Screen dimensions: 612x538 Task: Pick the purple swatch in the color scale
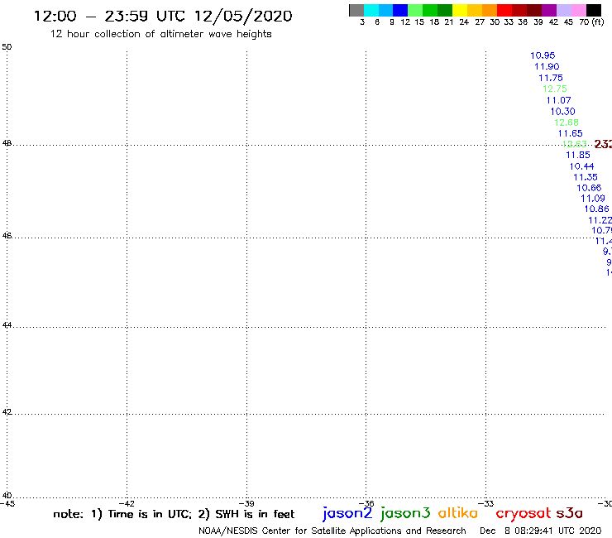(x=549, y=10)
